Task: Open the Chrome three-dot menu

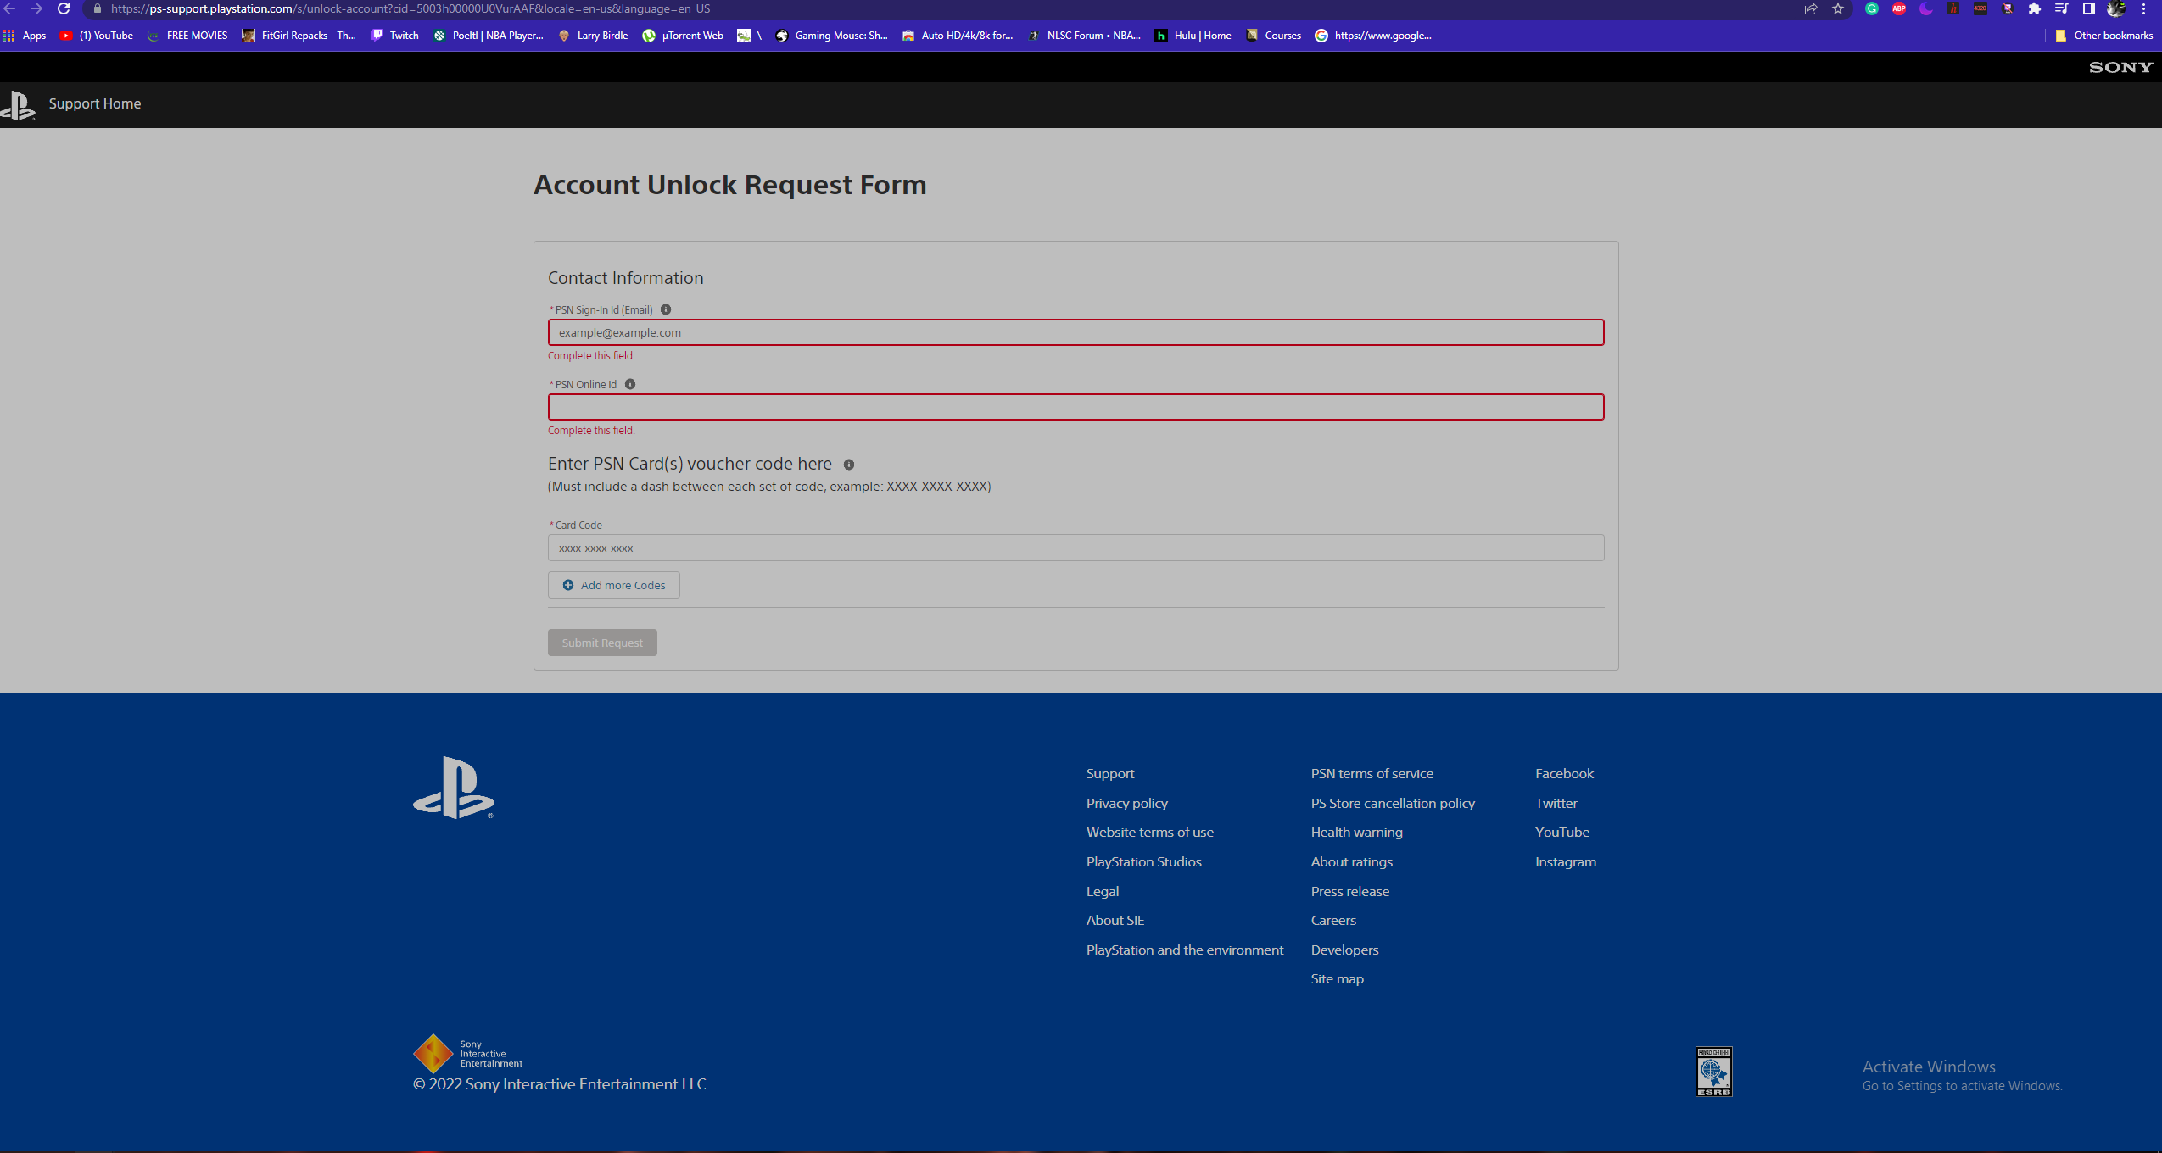Action: (2143, 8)
